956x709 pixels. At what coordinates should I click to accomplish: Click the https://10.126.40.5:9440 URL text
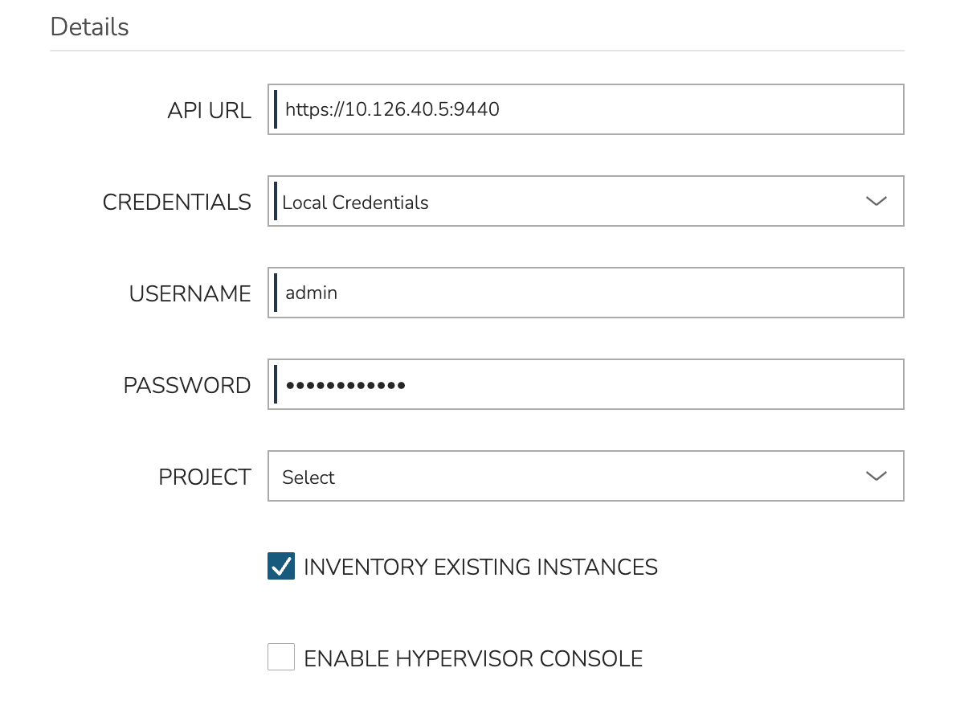tap(392, 109)
